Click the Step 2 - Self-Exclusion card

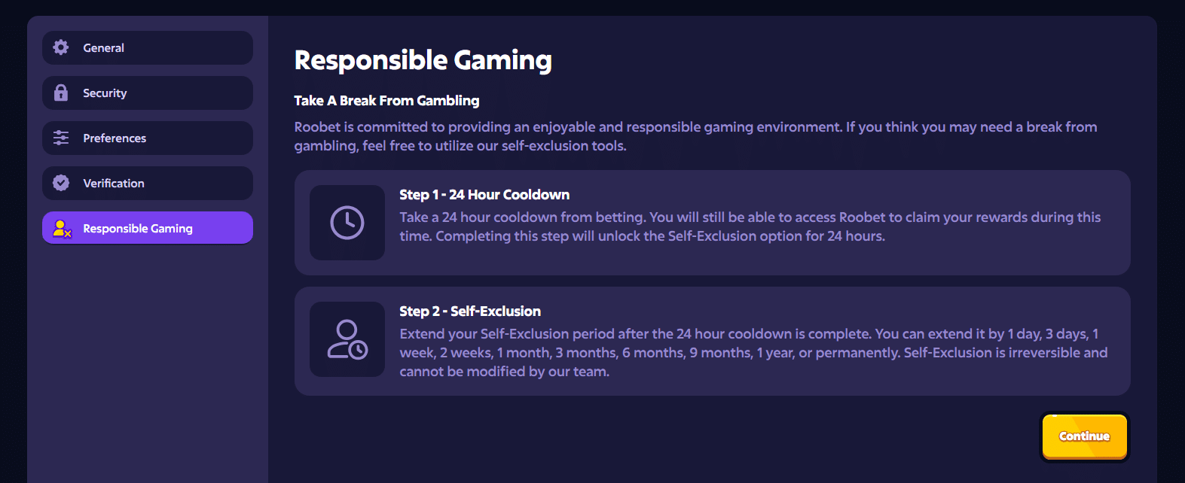coord(713,340)
